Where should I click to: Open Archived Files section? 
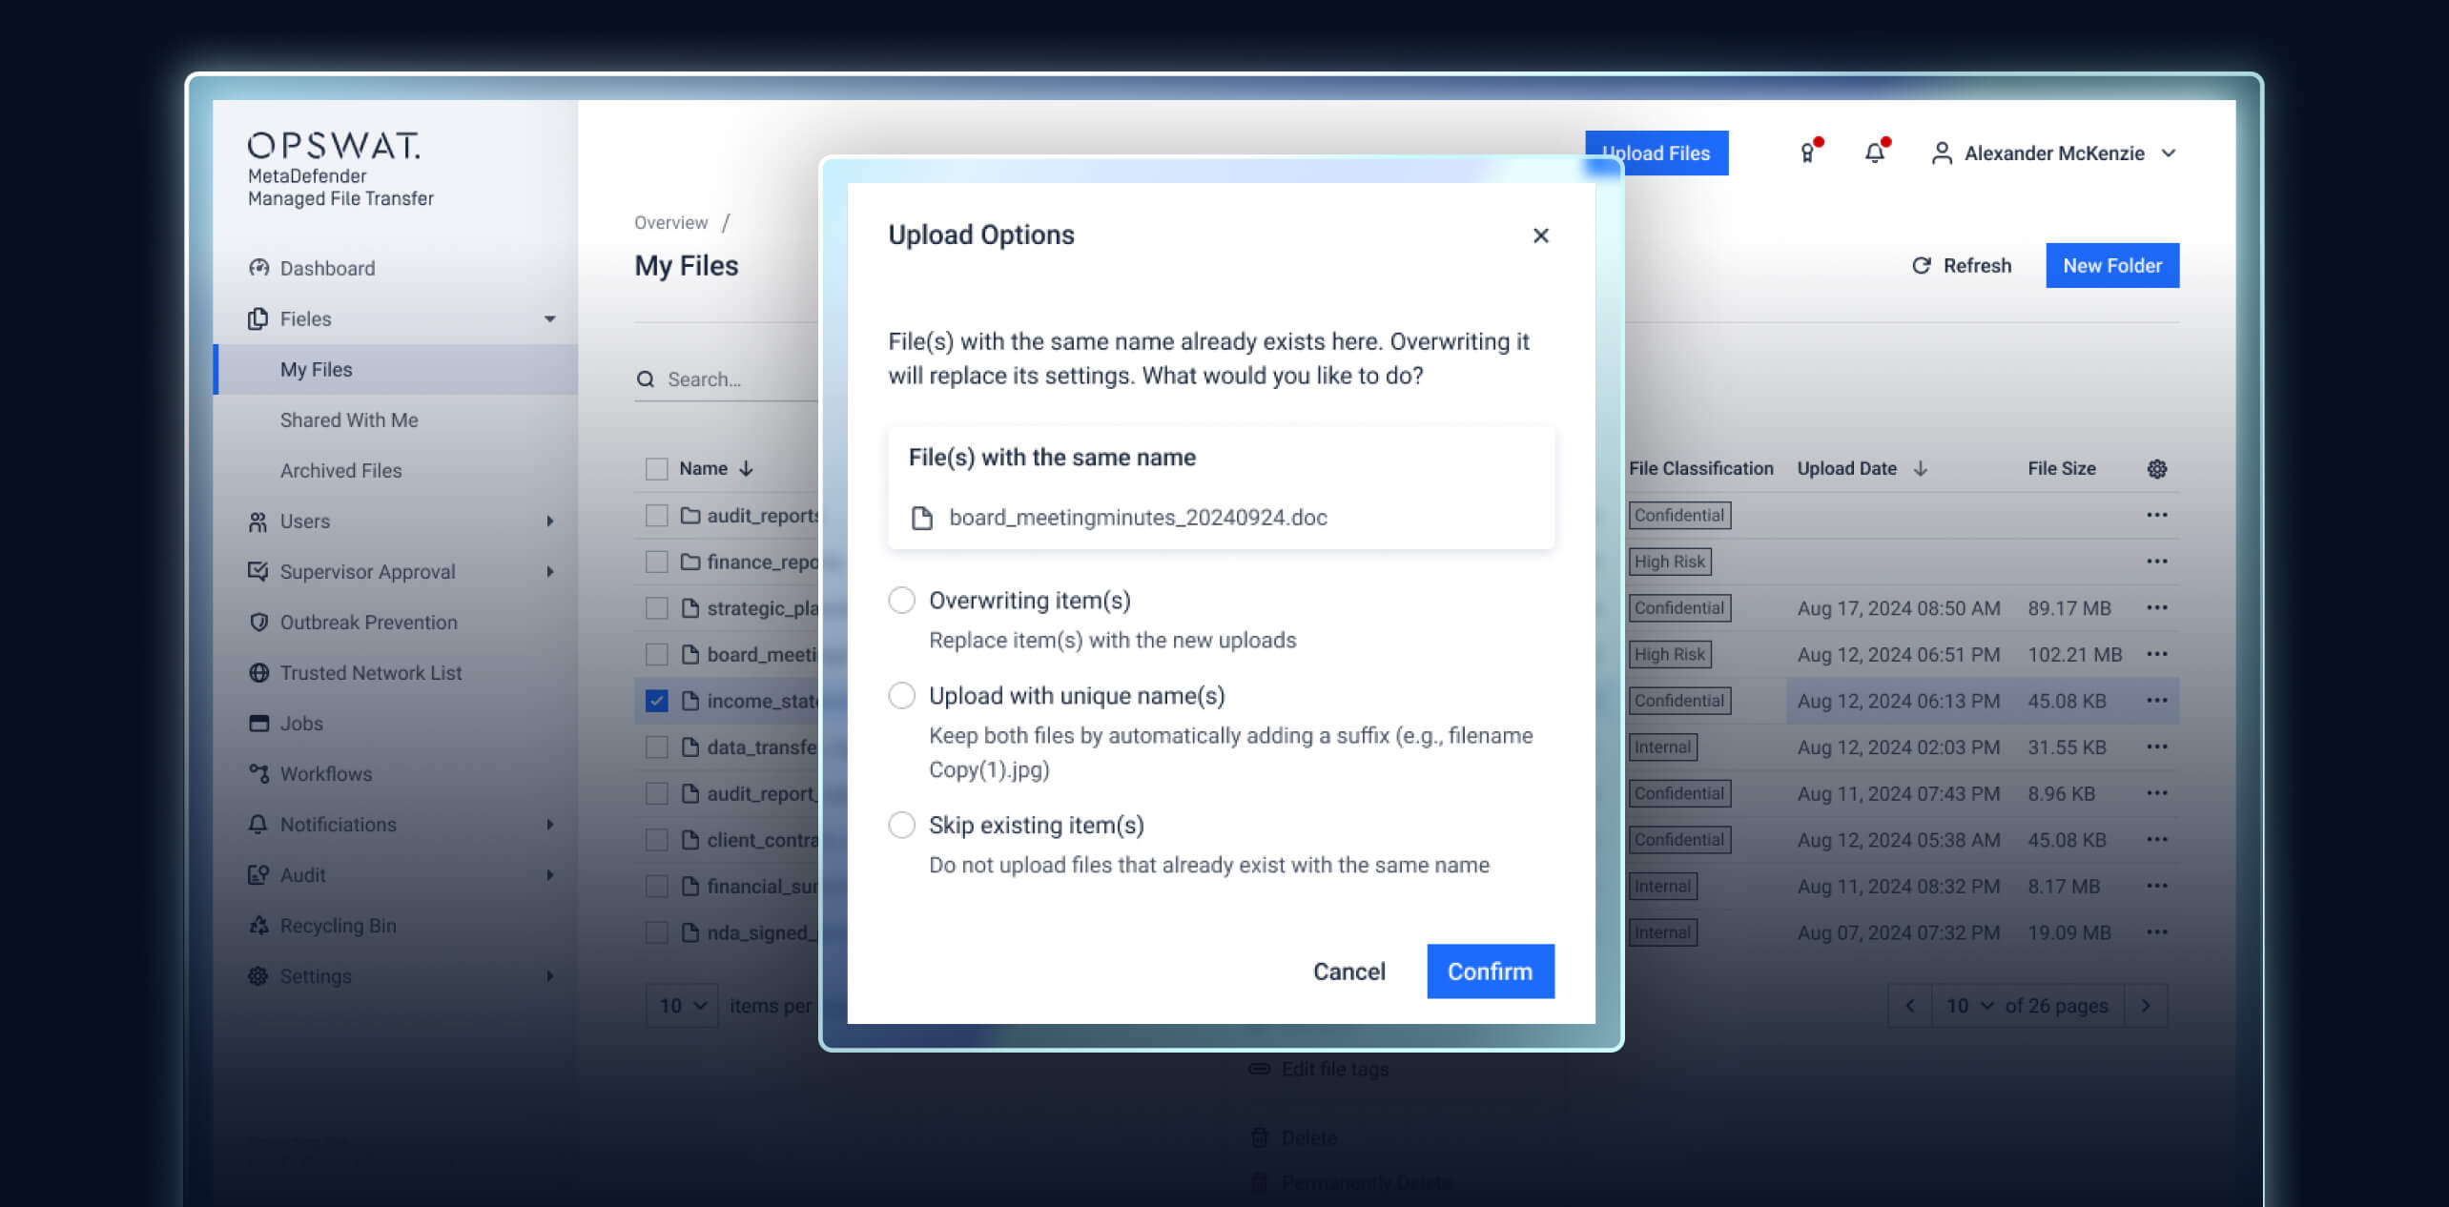pyautogui.click(x=341, y=470)
